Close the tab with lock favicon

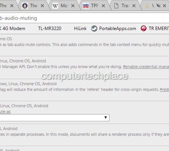[42, 6]
